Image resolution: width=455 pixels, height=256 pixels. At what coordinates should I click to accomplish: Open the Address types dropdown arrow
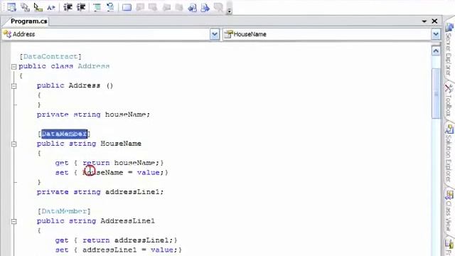[x=215, y=34]
